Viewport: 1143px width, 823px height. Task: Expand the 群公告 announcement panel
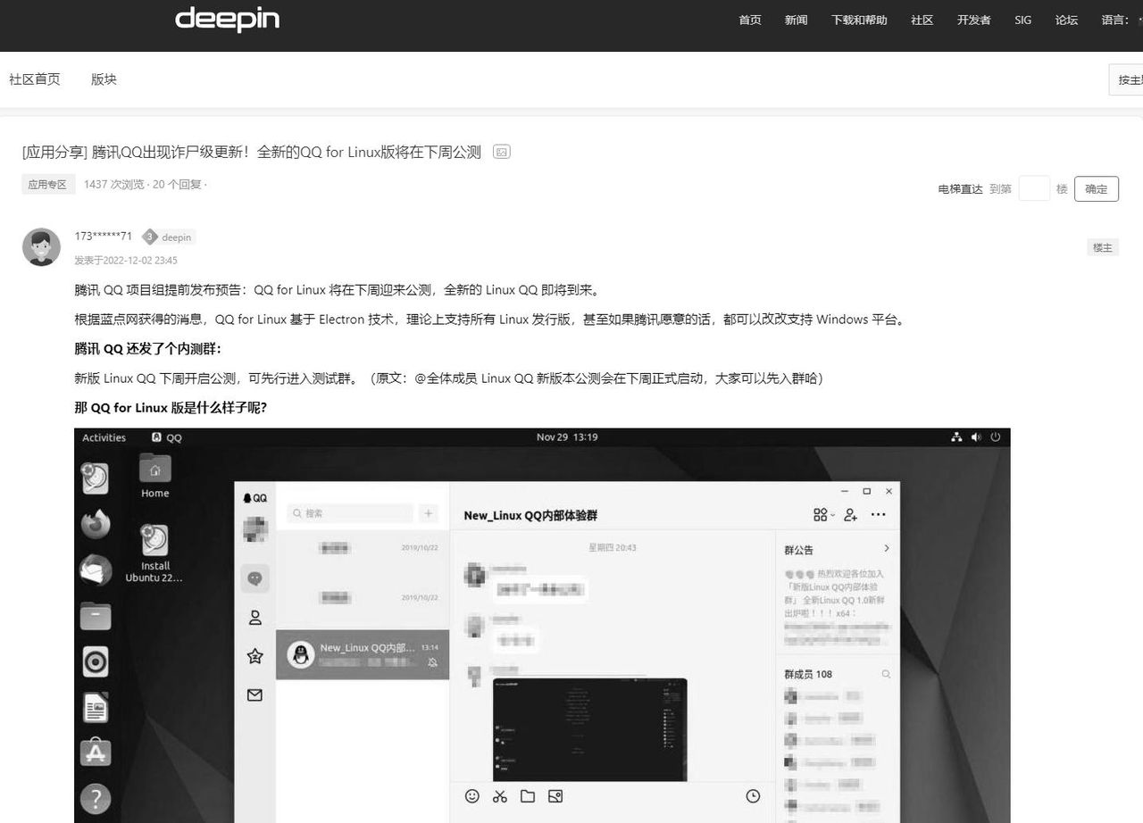tap(886, 549)
